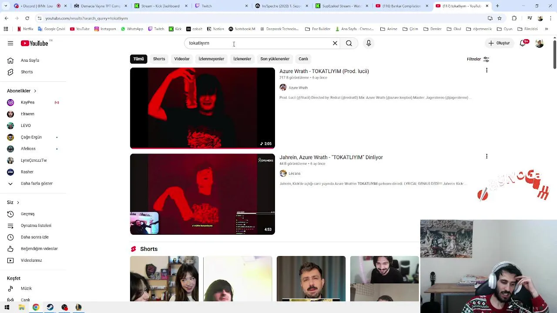
Task: Click the Oluştur create button
Action: click(499, 43)
